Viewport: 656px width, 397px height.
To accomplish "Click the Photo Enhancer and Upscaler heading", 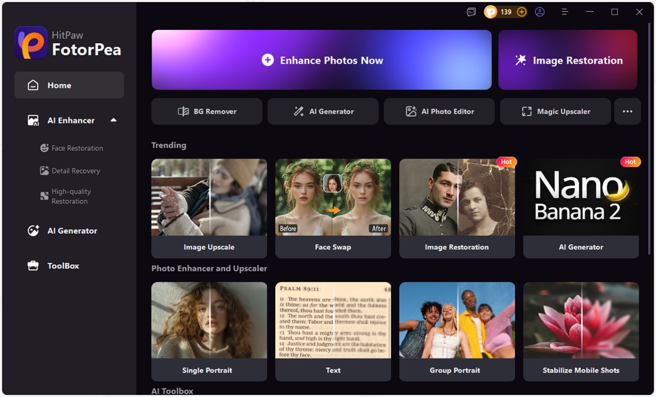I will pos(209,268).
